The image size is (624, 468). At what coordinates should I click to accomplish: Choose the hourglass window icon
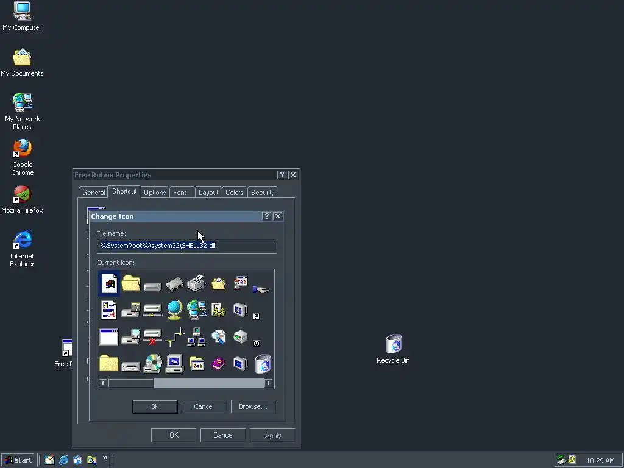(240, 283)
